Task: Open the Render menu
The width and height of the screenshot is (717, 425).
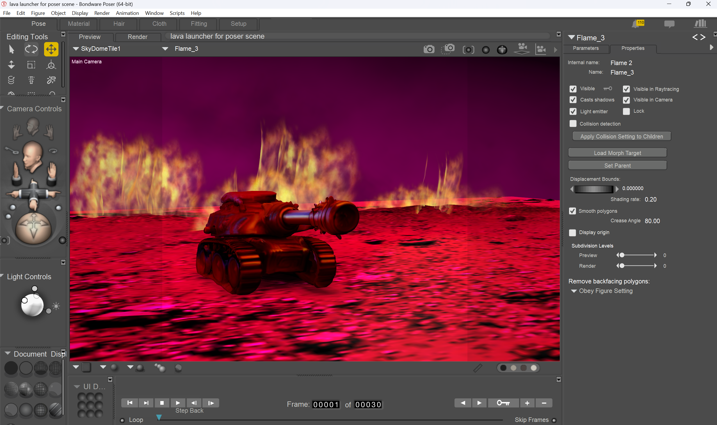Action: (x=102, y=13)
